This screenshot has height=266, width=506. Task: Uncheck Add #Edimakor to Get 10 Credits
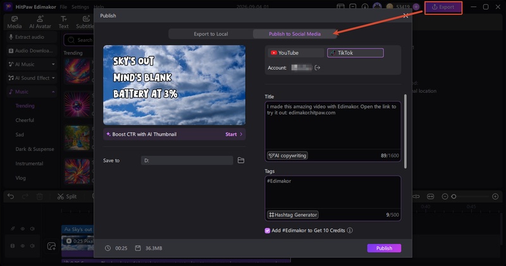267,231
